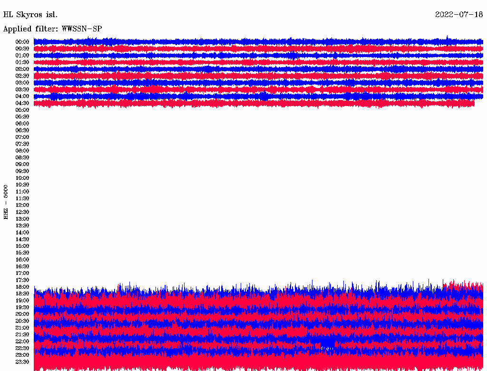Viewport: 487px width, 371px height.
Task: Select the 09:30 time label
Action: pyautogui.click(x=22, y=171)
